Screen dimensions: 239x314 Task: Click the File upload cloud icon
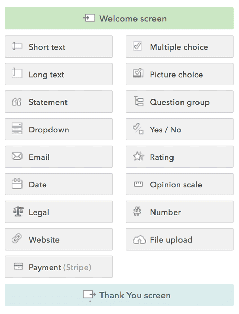coord(139,240)
